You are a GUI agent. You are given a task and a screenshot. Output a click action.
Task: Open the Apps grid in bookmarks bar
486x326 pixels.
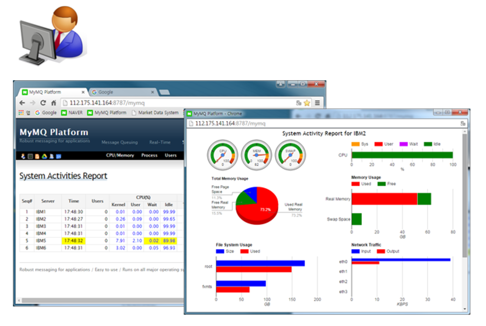click(x=21, y=113)
